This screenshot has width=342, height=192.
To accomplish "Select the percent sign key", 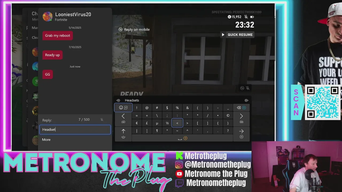I will click(177, 108).
